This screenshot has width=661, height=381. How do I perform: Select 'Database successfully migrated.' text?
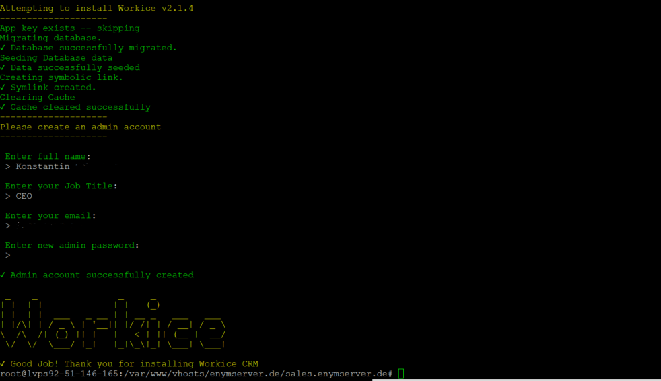pos(94,48)
